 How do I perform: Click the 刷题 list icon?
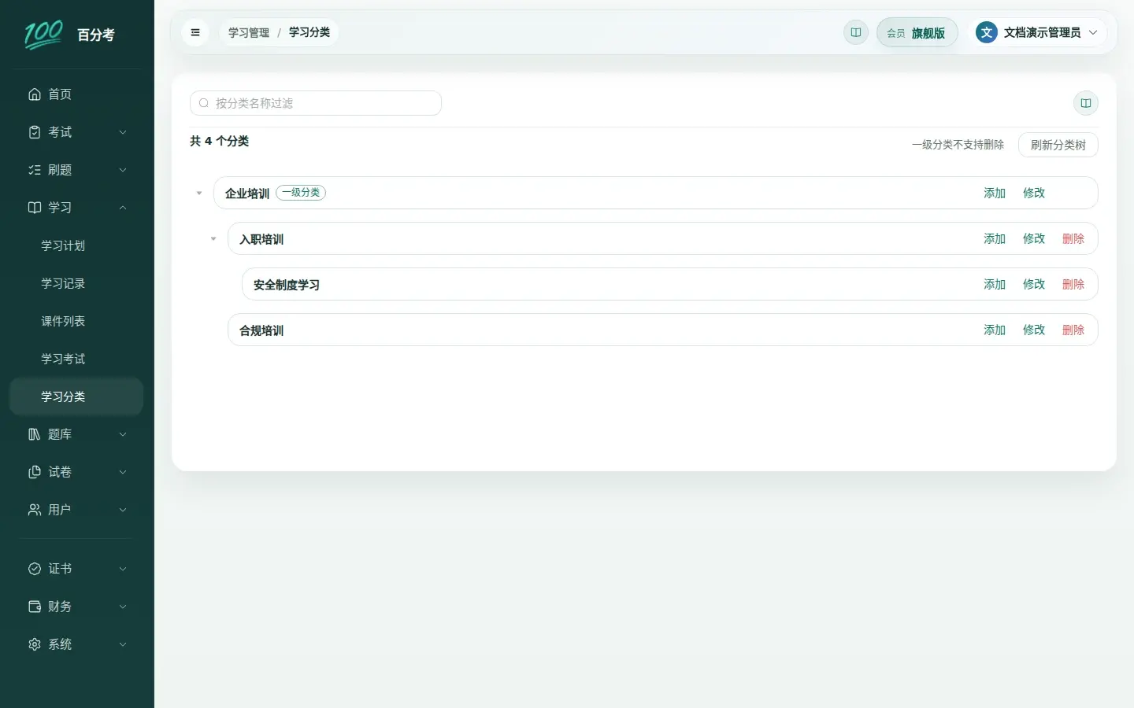pos(35,170)
